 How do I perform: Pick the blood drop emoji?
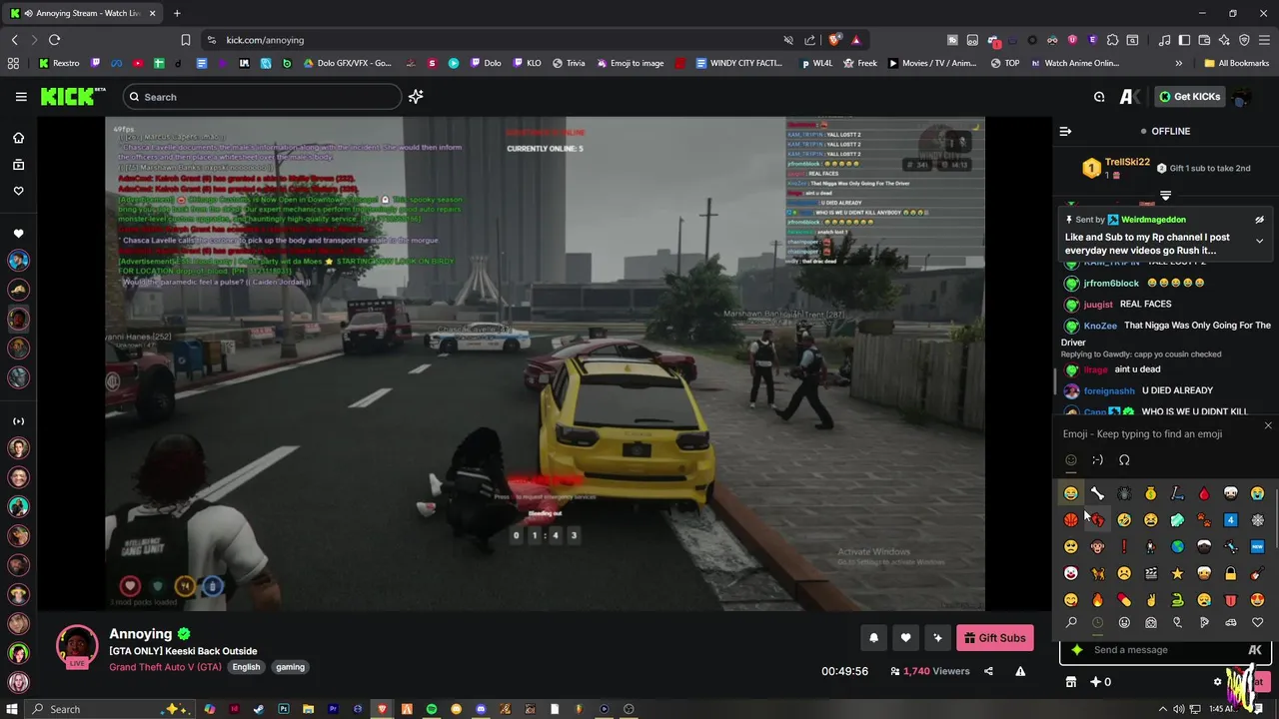tap(1204, 493)
